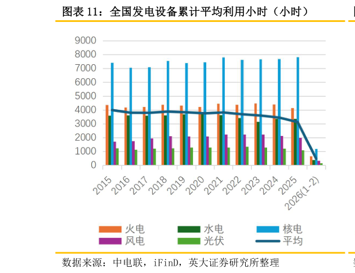Click the purple 风电 legend swatch
355x273 pixels.
(x=110, y=241)
